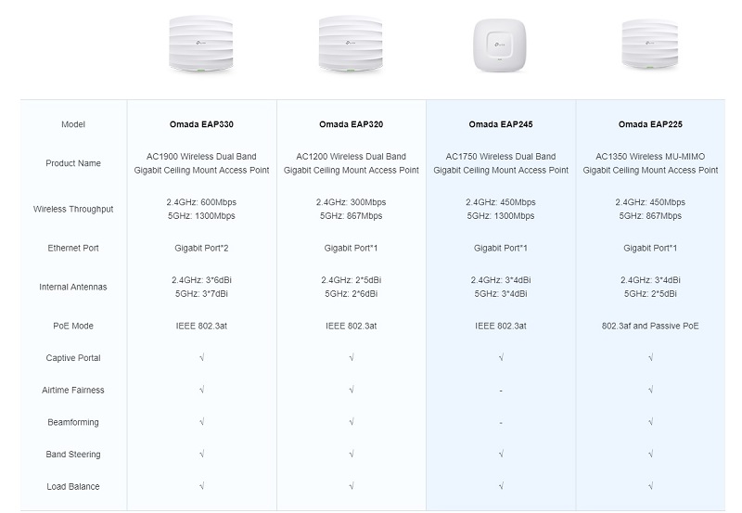Image resolution: width=742 pixels, height=513 pixels.
Task: Click the EAP225 Beamforming checkmark
Action: 650,422
